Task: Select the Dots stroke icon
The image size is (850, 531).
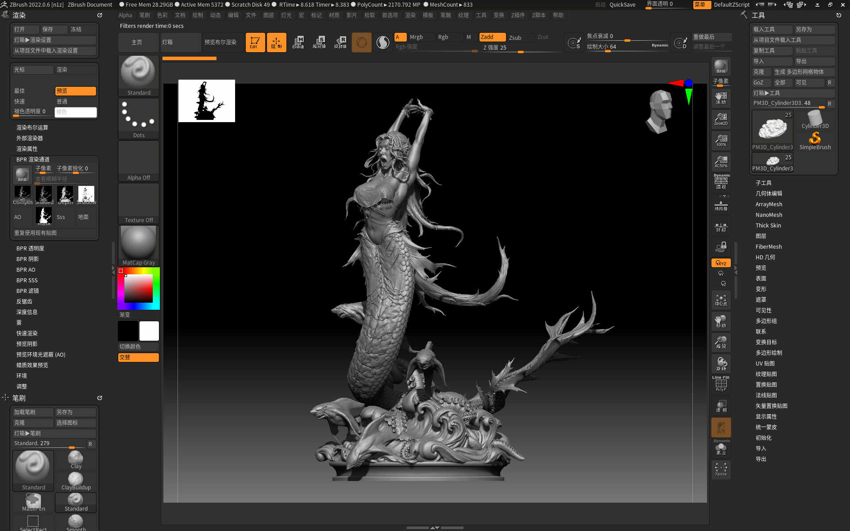Action: (139, 118)
